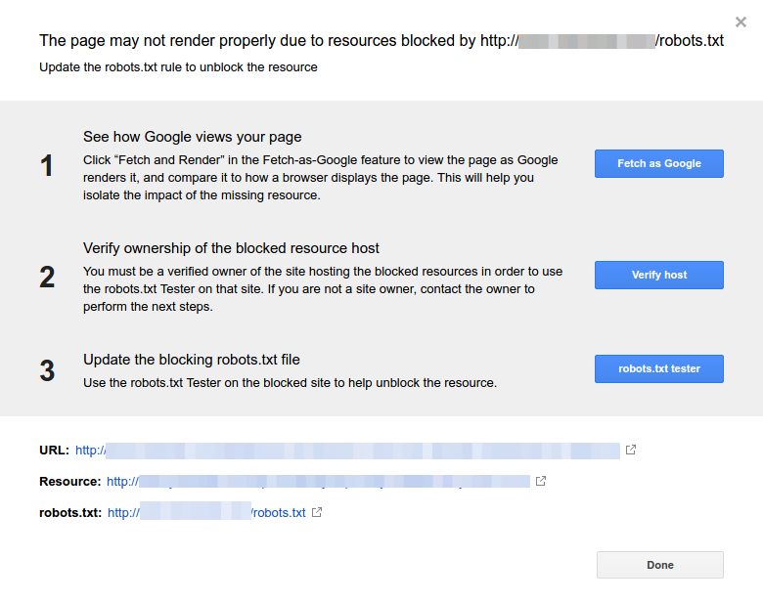The width and height of the screenshot is (763, 602).
Task: Click the 'See how Google views your page' heading
Action: pos(192,137)
